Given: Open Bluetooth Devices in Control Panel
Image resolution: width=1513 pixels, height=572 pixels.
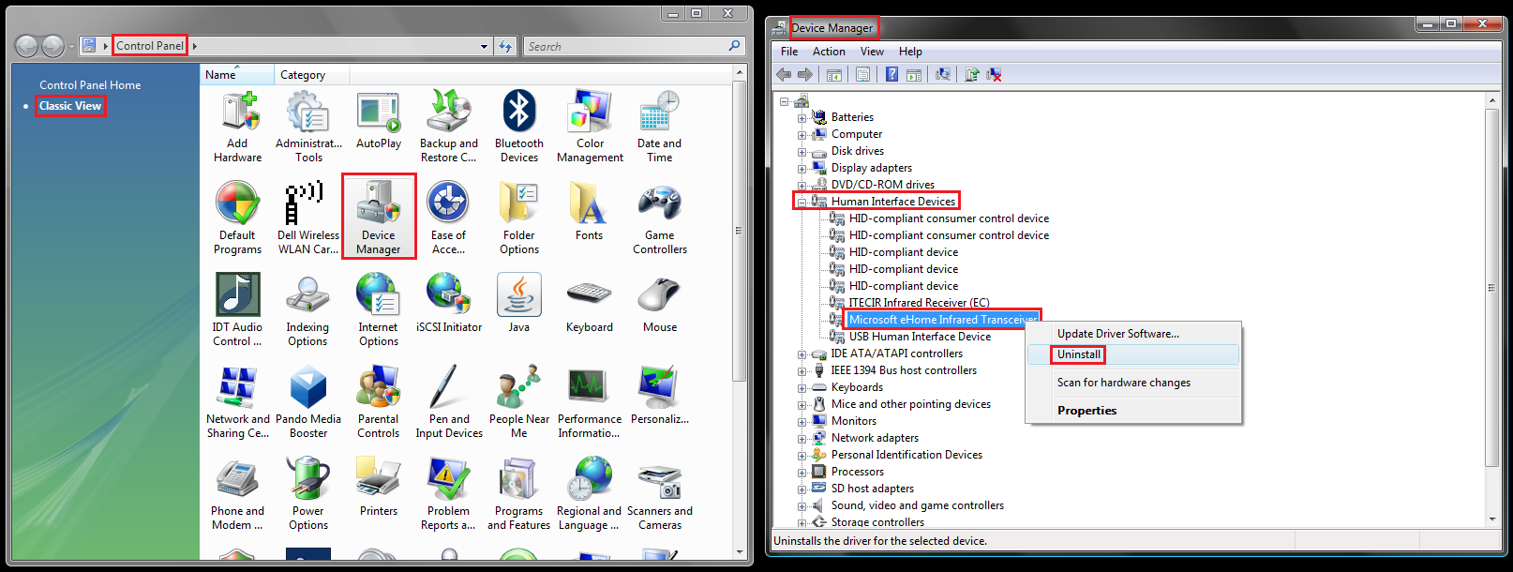Looking at the screenshot, I should coord(518,126).
